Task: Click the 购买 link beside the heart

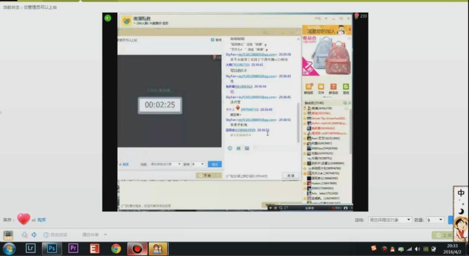Action: (41, 220)
